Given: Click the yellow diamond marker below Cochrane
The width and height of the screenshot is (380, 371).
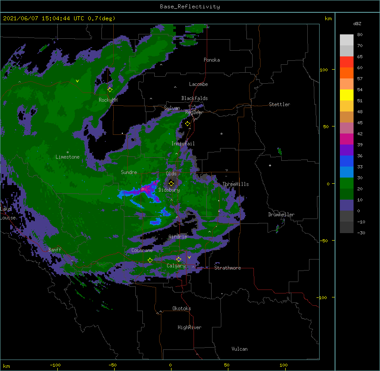Looking at the screenshot, I should tap(150, 260).
